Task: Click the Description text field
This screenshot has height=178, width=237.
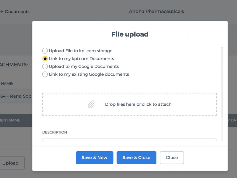Action: coord(129,139)
